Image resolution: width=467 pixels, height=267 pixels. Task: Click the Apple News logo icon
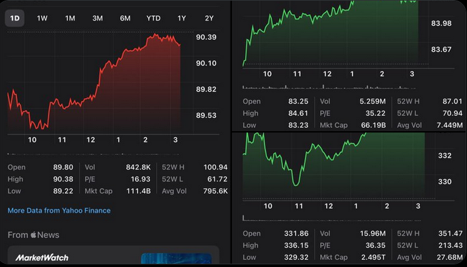(33, 235)
